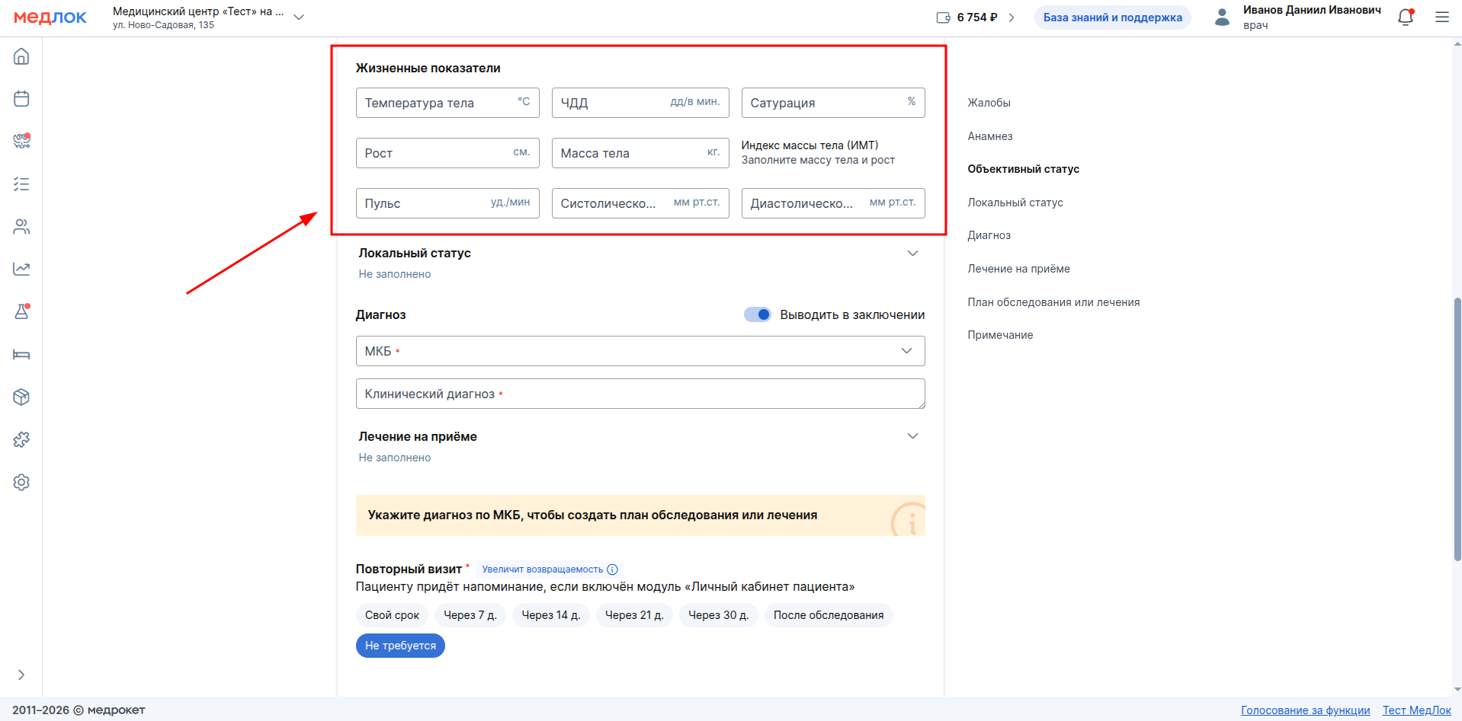This screenshot has width=1462, height=721.
Task: Open the calendar schedule icon
Action: [x=21, y=99]
